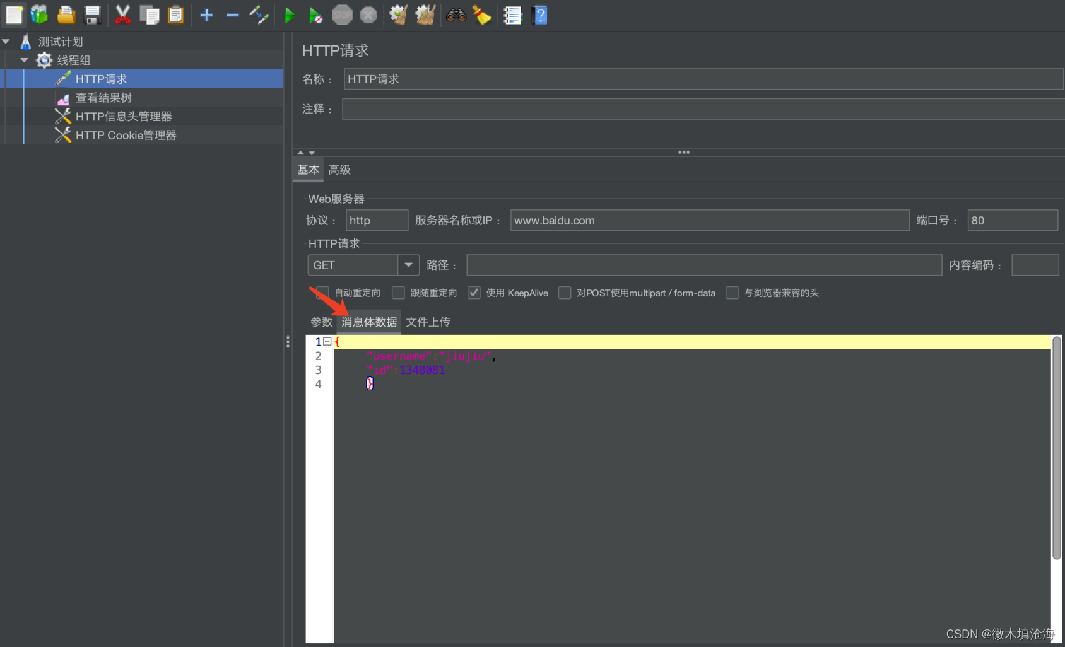
Task: Enable 与浏览器兼容的头 checkbox
Action: pyautogui.click(x=732, y=293)
